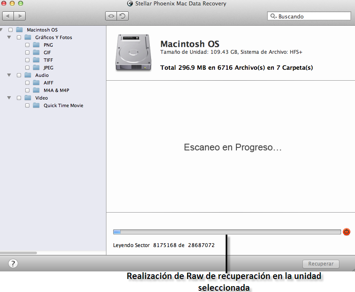
Task: Click the green zoom window button
Action: click(x=21, y=3)
